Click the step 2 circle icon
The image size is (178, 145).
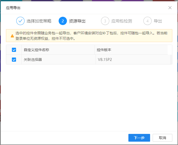tap(63, 21)
